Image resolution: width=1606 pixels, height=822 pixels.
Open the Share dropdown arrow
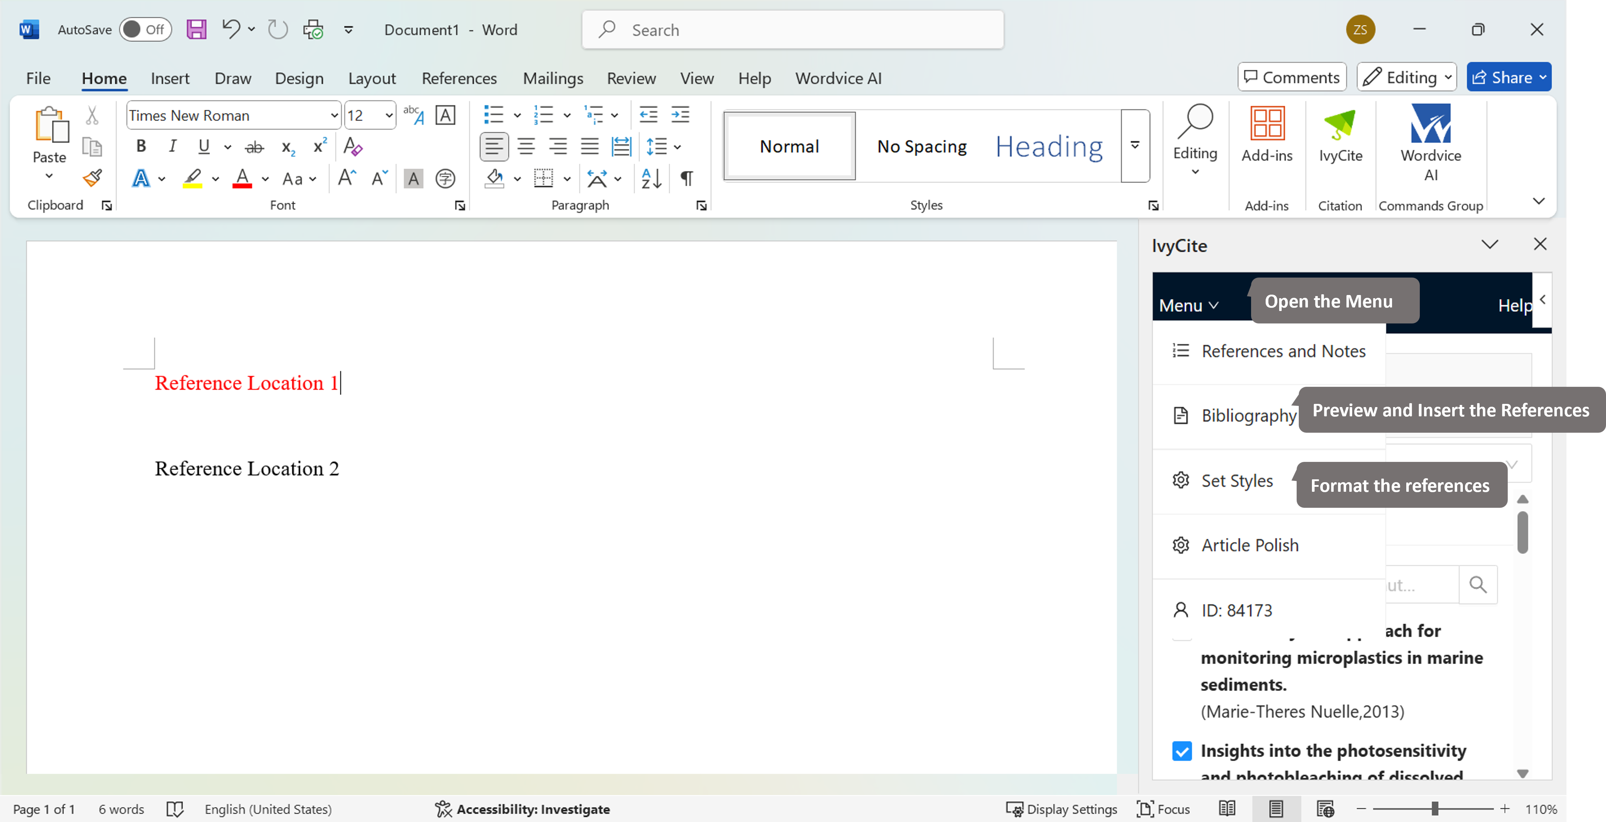[x=1543, y=77]
